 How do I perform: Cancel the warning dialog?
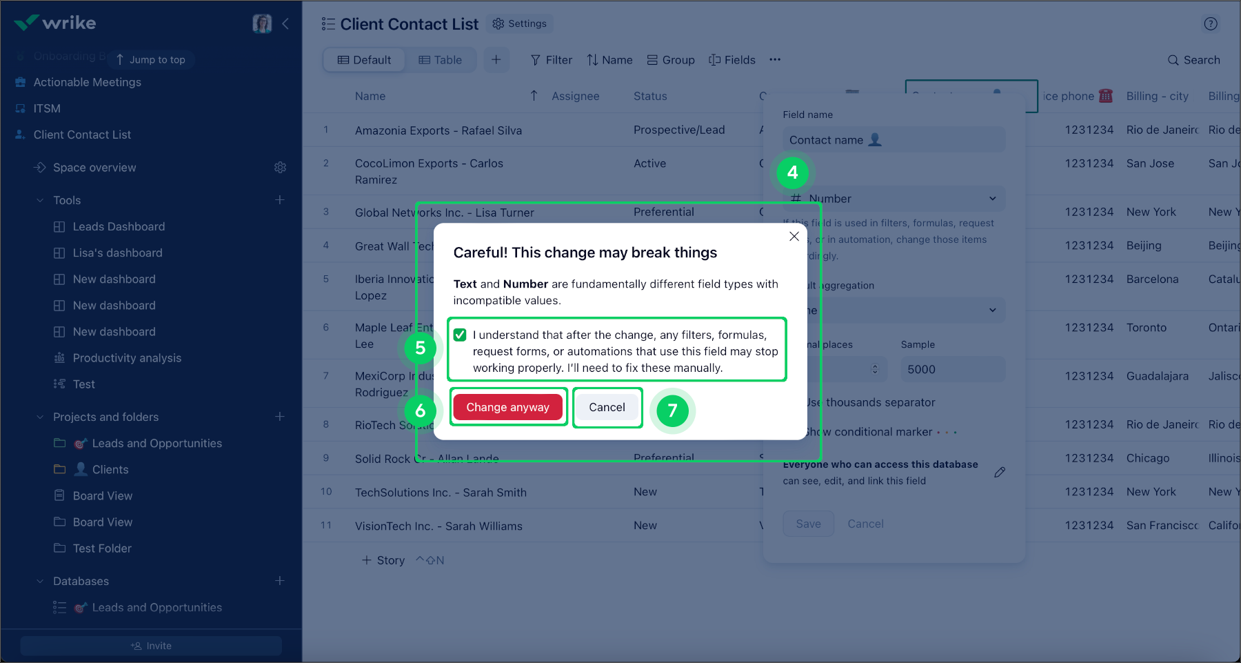point(607,408)
